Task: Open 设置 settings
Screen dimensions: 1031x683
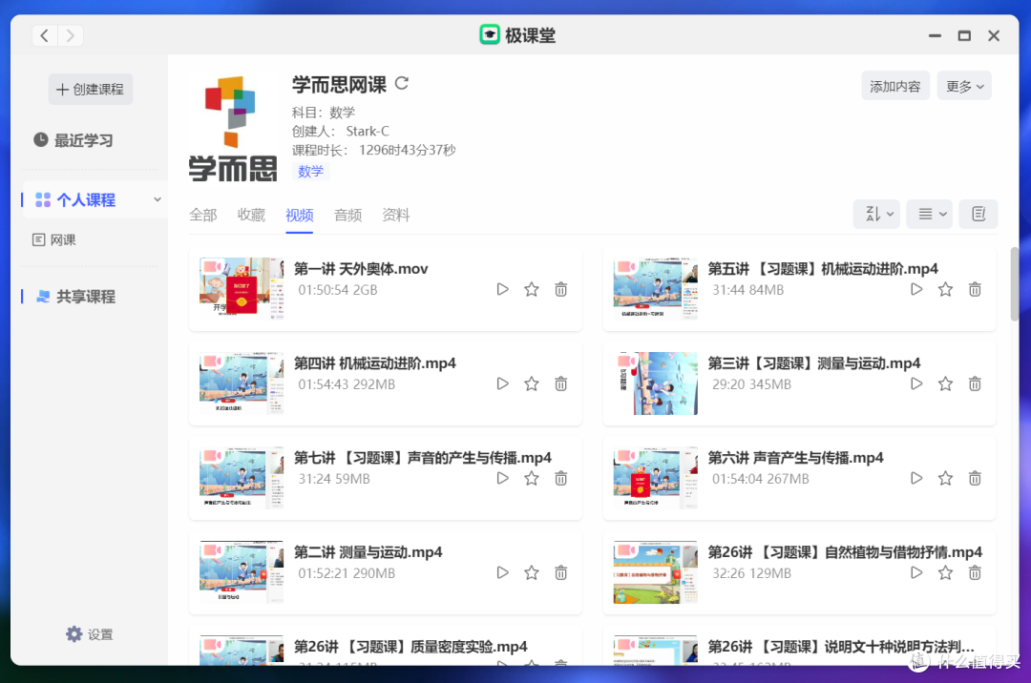Action: pyautogui.click(x=90, y=634)
